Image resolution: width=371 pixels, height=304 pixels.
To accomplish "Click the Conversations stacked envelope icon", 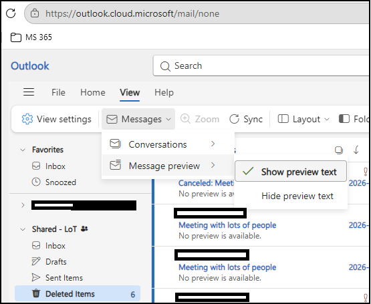I will (115, 144).
